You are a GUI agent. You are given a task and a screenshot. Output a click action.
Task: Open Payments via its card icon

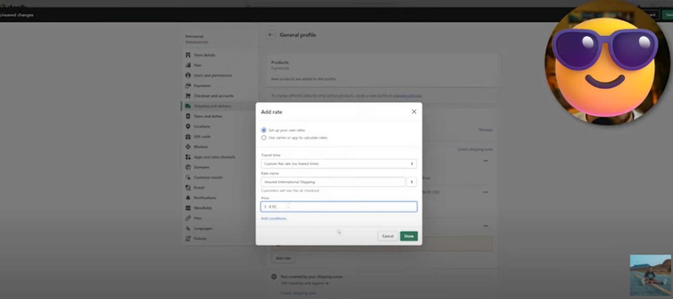coord(188,86)
